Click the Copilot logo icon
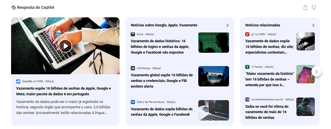Viewport: 331px width, 129px height. (14, 7)
